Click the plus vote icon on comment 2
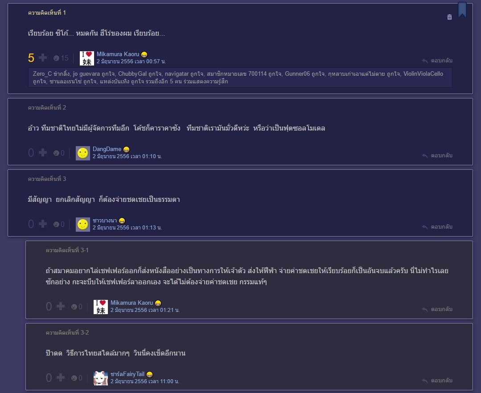Screen dimensions: 481x393 point(43,152)
